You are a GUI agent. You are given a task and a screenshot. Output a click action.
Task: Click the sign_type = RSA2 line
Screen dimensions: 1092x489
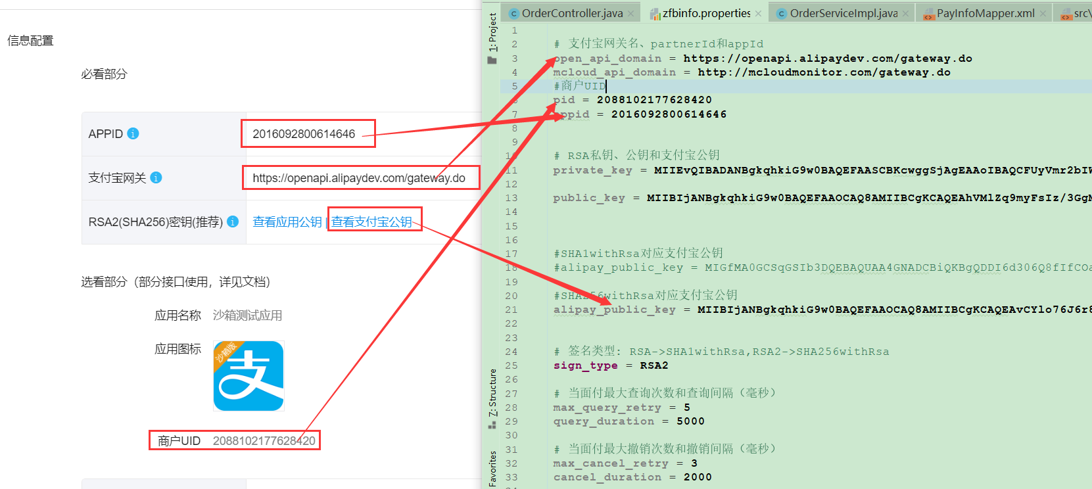611,365
